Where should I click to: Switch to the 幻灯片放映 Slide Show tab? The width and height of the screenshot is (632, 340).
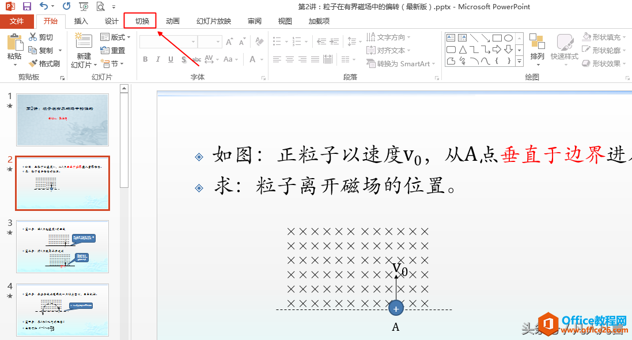214,21
